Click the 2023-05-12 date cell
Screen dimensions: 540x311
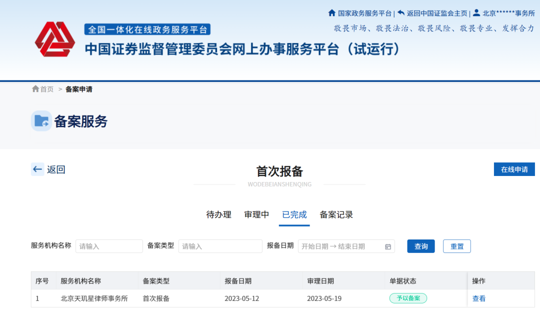tap(242, 298)
